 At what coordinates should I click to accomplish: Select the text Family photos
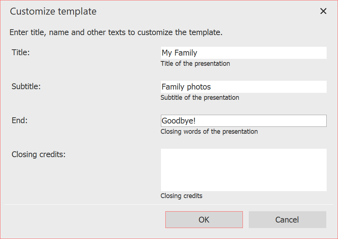click(186, 87)
